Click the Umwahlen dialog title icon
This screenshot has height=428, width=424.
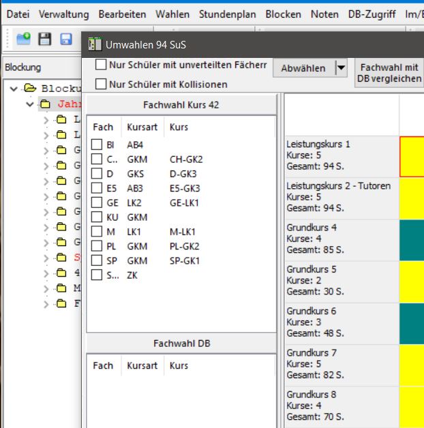pos(95,44)
